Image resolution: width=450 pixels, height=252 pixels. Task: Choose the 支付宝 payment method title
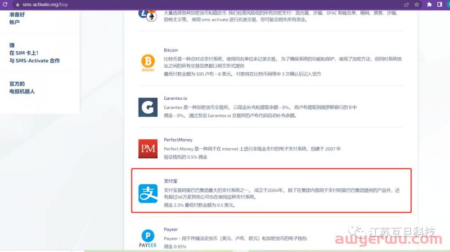point(171,181)
